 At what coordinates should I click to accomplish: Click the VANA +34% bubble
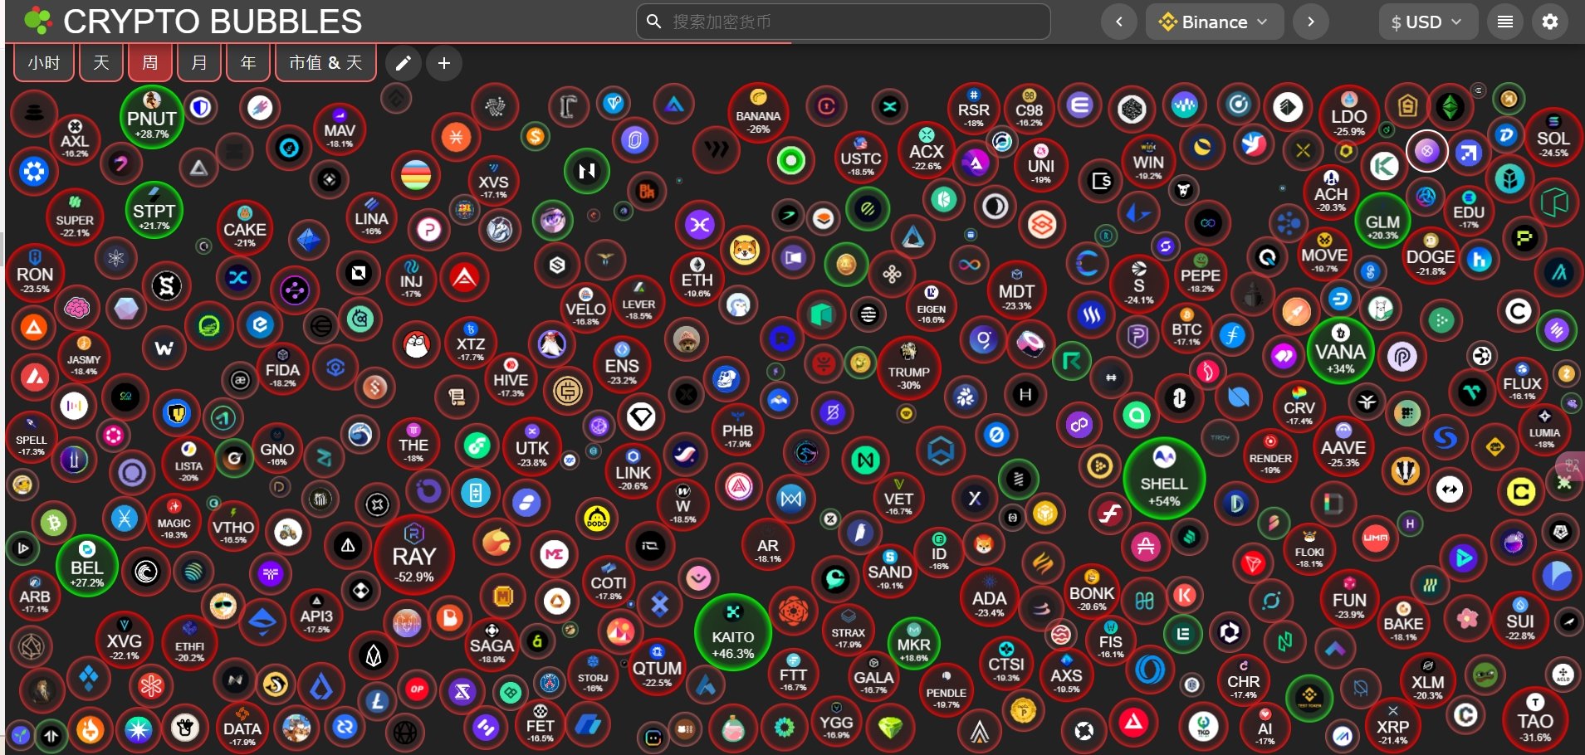pyautogui.click(x=1339, y=352)
